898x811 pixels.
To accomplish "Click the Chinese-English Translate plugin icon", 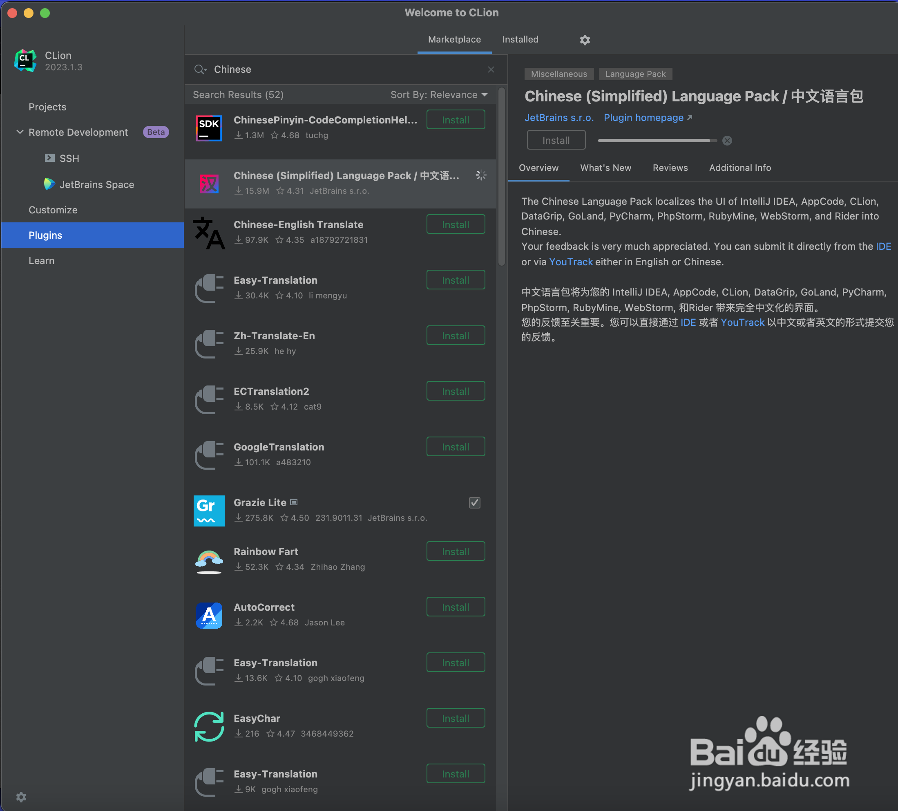I will (x=209, y=233).
